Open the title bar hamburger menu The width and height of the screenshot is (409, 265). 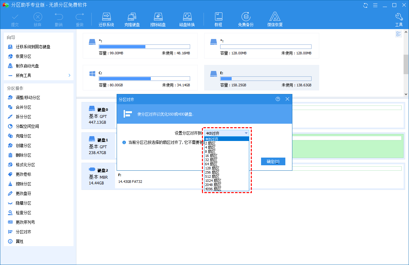[375, 5]
